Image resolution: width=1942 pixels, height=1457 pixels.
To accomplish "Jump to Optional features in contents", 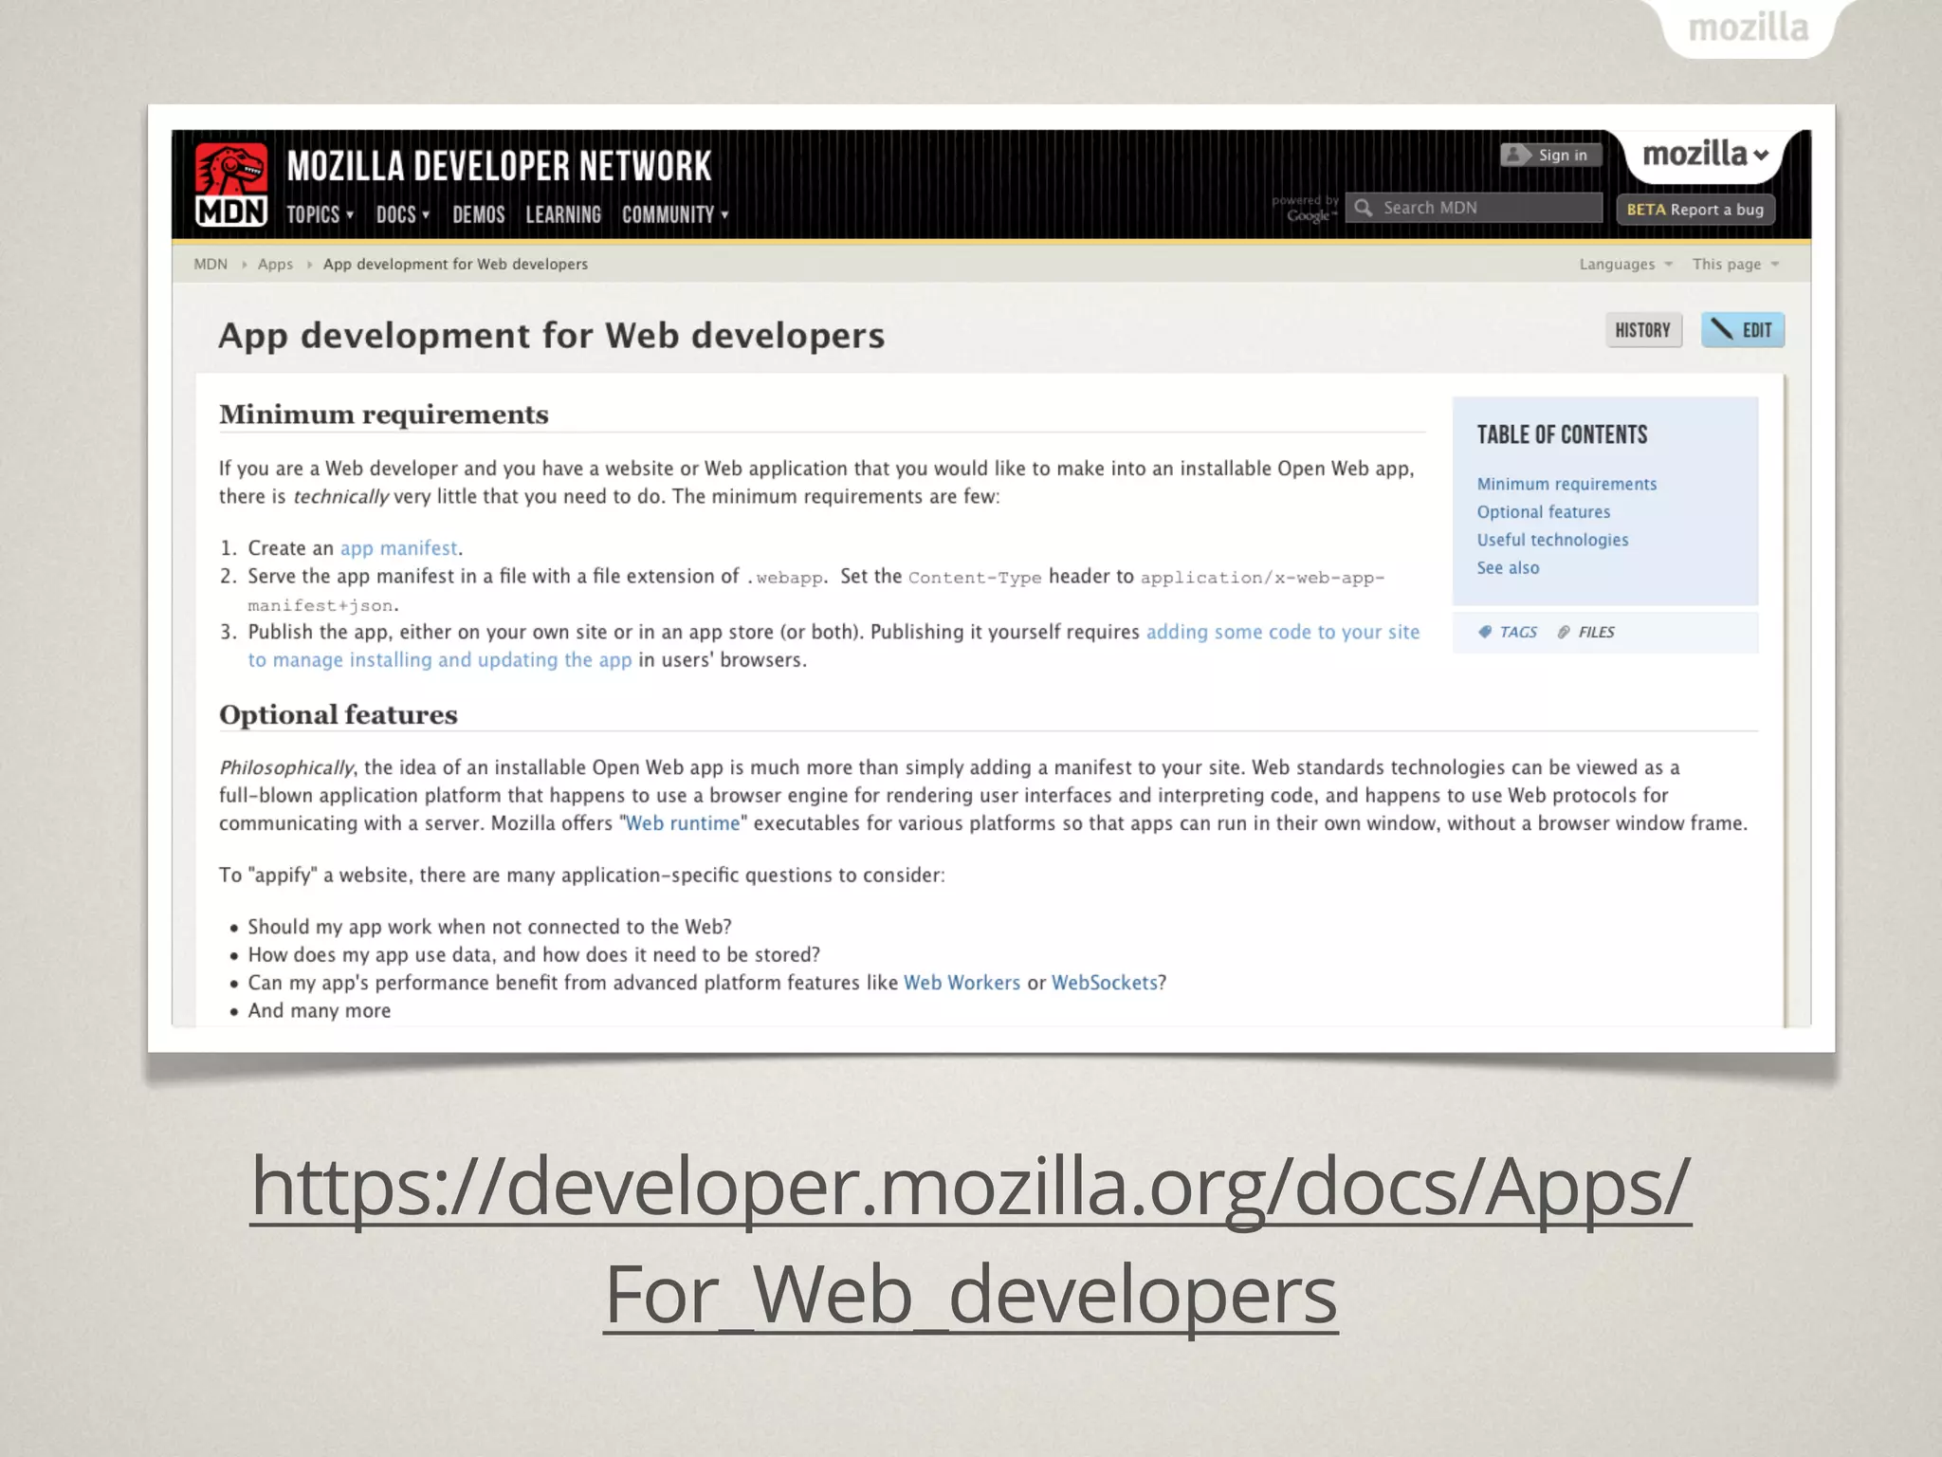I will (x=1544, y=511).
